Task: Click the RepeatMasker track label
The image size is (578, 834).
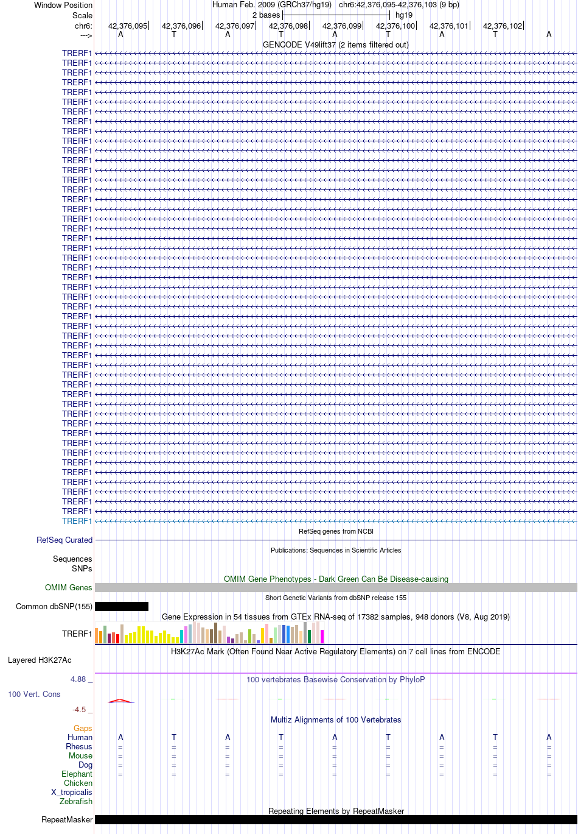Action: 67,819
